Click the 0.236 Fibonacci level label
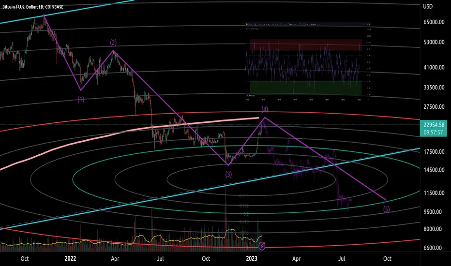 [x=244, y=195]
